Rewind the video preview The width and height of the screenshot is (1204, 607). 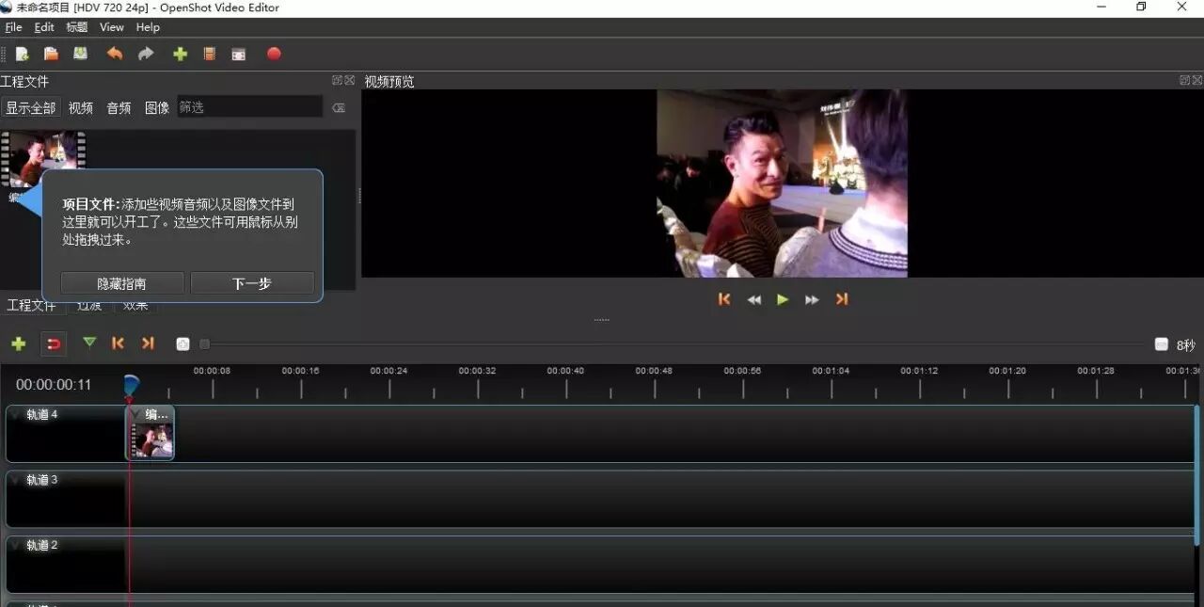[753, 299]
